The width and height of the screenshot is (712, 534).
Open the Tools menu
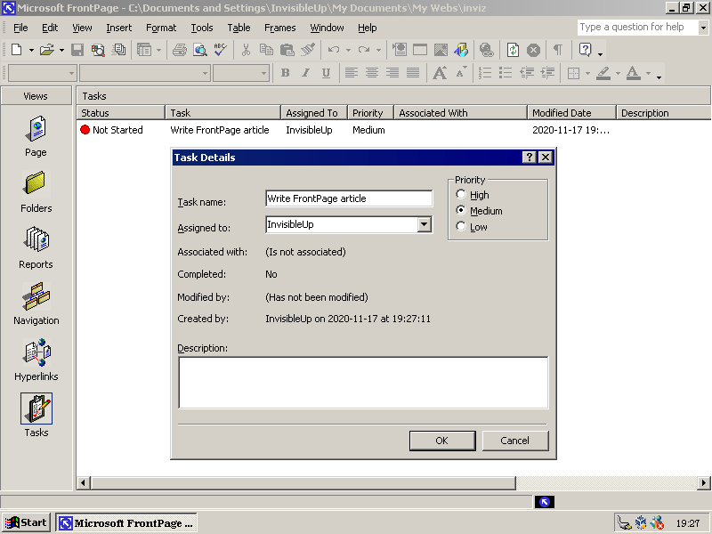[202, 28]
